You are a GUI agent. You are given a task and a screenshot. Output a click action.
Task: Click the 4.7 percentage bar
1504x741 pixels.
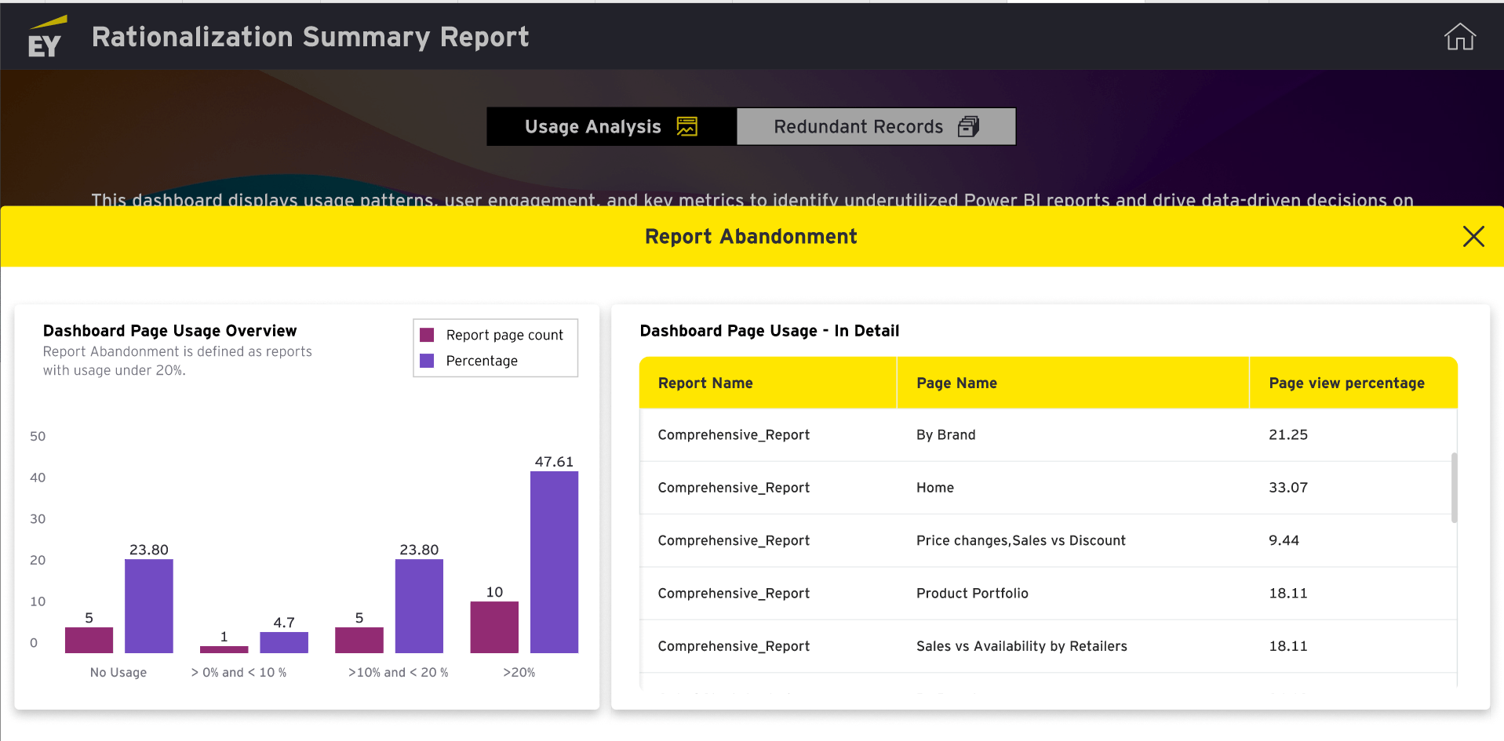point(284,642)
